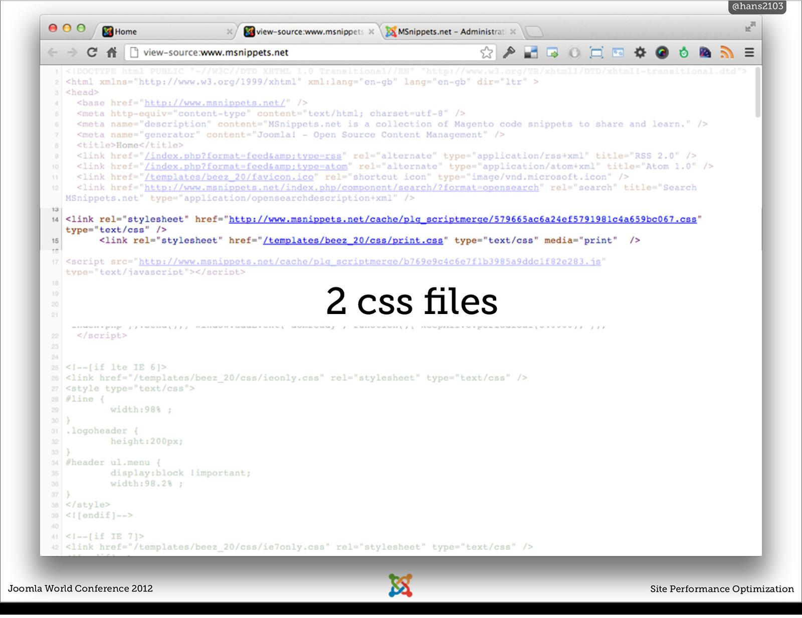Image resolution: width=802 pixels, height=618 pixels.
Task: Click the ie7only.css link line in source
Action: 299,547
